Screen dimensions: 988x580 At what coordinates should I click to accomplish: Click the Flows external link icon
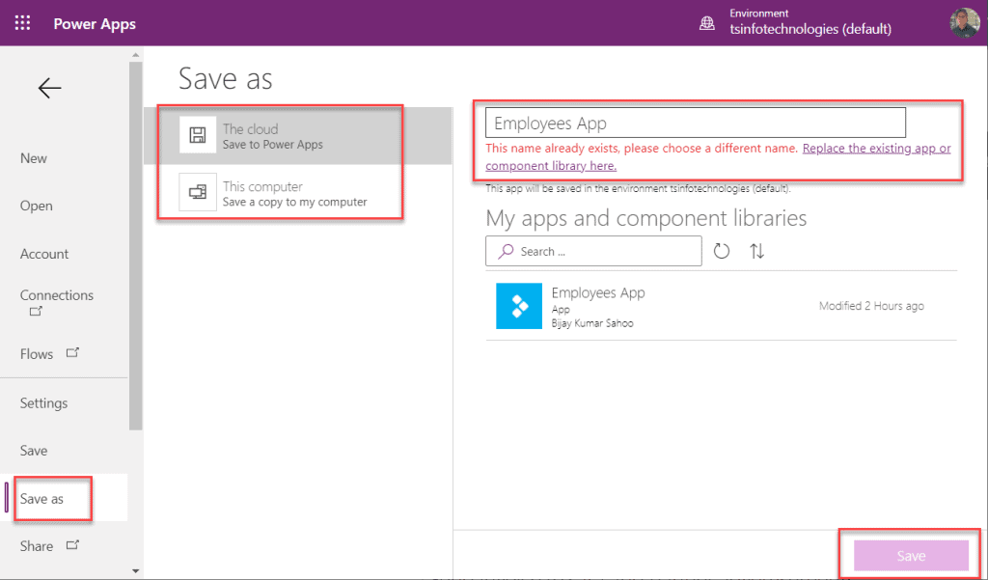pyautogui.click(x=72, y=352)
